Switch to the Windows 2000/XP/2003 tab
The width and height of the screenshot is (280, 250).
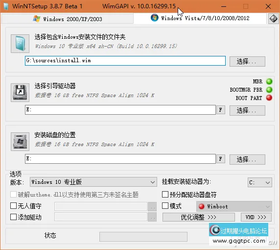click(x=68, y=19)
